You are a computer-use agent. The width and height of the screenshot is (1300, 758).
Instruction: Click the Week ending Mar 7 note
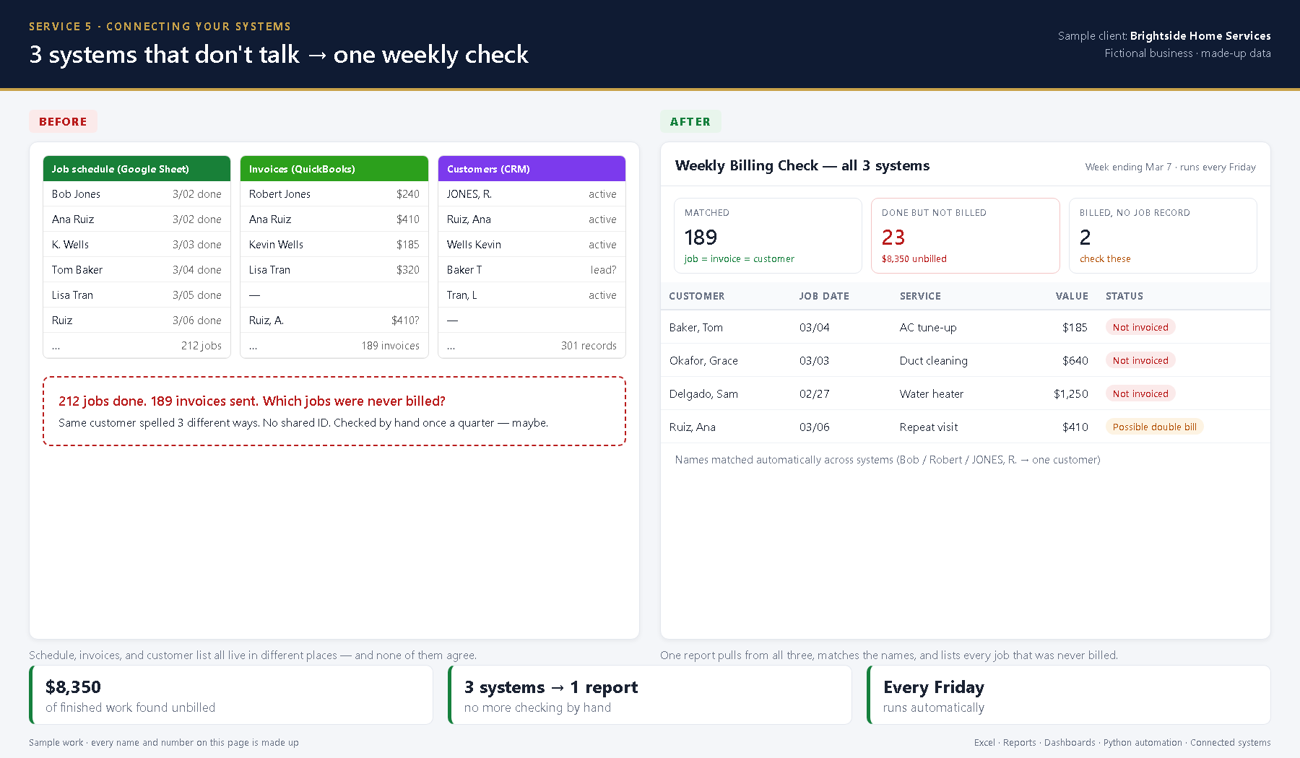point(1170,167)
